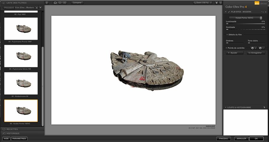The height and width of the screenshot is (142, 269).
Task: Hide side panels with the top toolbar icon
Action: [x=221, y=3]
